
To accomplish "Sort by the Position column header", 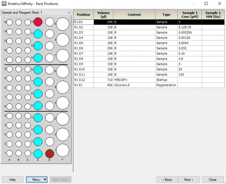I will pos(83,15).
